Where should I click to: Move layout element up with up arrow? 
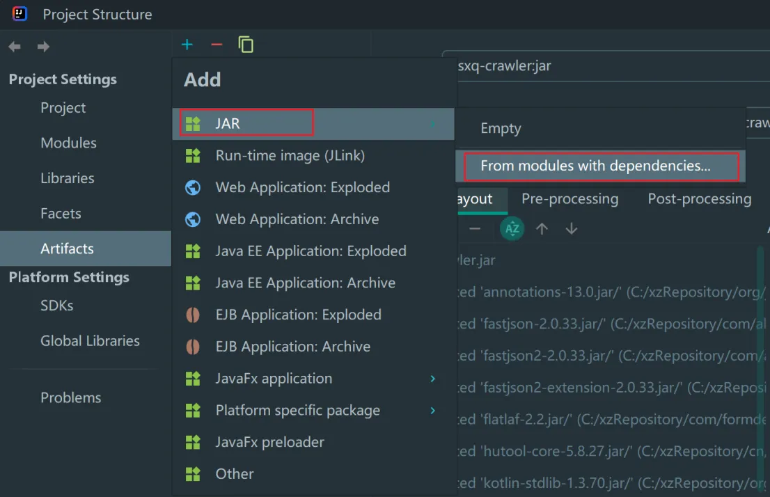[542, 229]
